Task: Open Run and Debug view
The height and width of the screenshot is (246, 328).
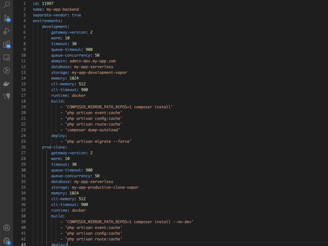Action: (7, 31)
